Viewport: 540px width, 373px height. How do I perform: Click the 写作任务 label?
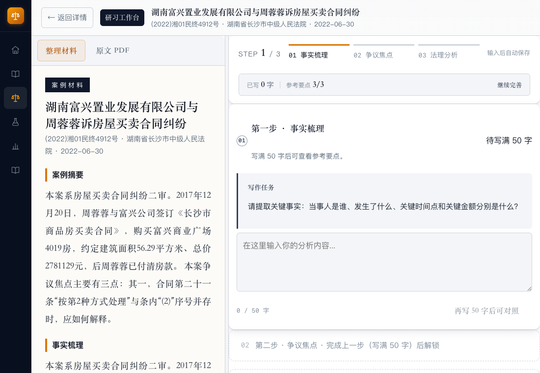point(261,187)
